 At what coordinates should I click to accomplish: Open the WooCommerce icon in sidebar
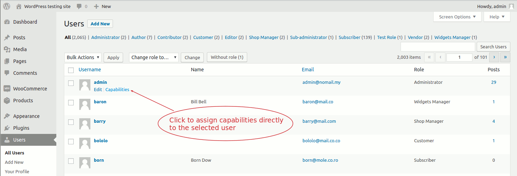pos(7,89)
